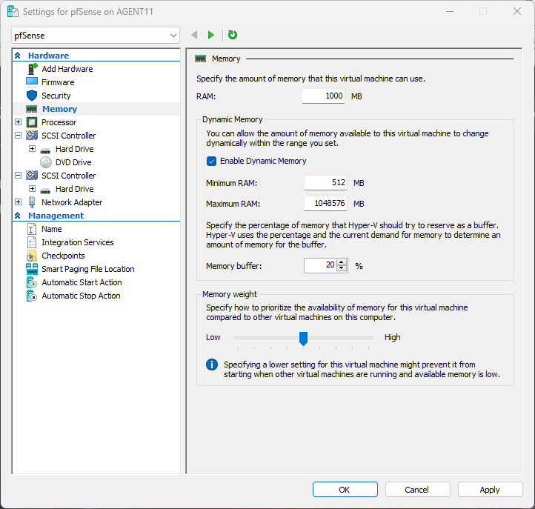Expand the Network Adapter tree node
Image resolution: width=535 pixels, height=509 pixels.
coord(18,202)
